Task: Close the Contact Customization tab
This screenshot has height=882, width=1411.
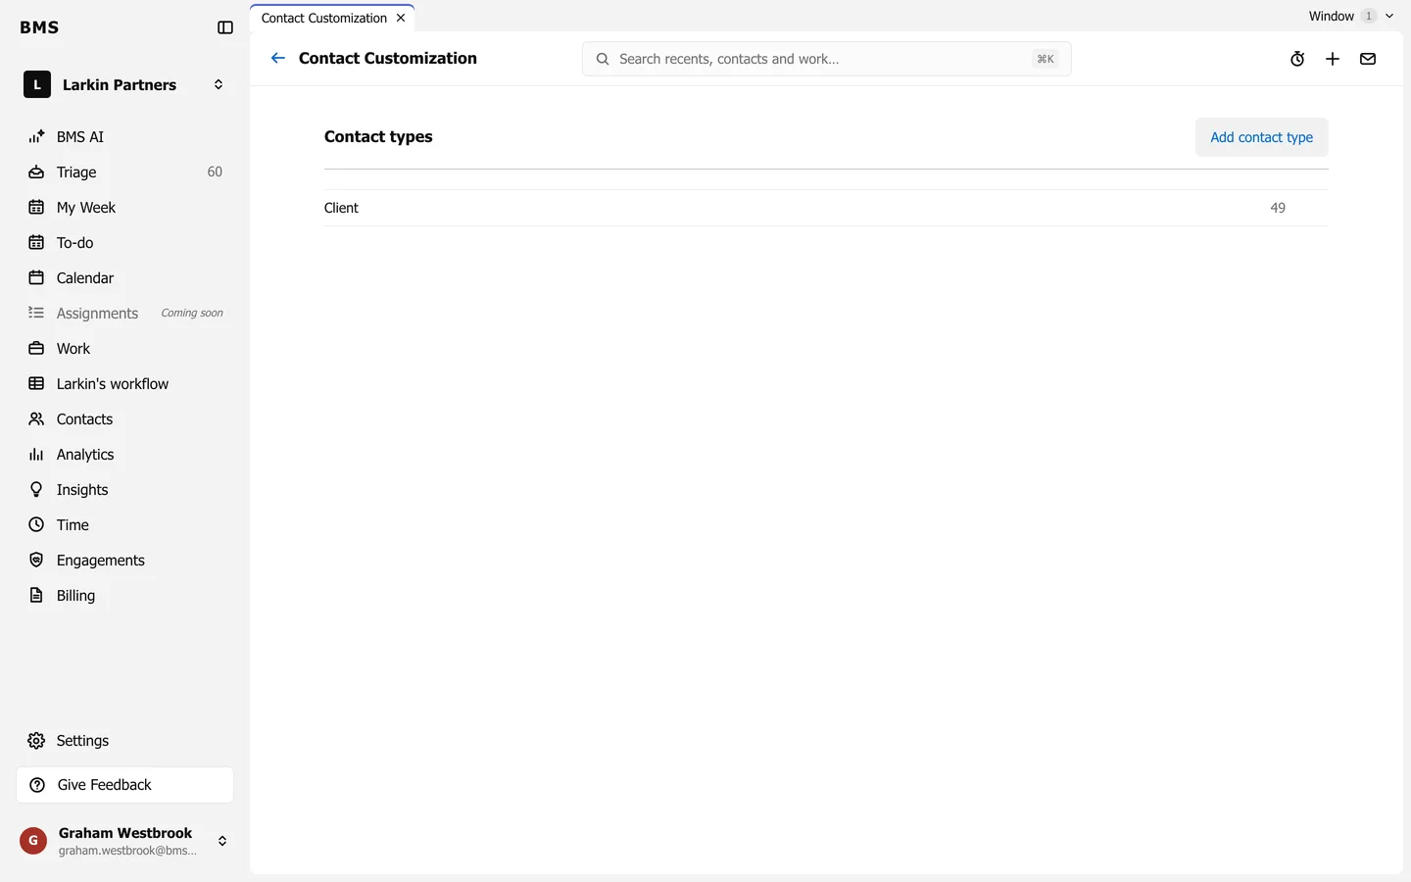Action: (x=401, y=18)
